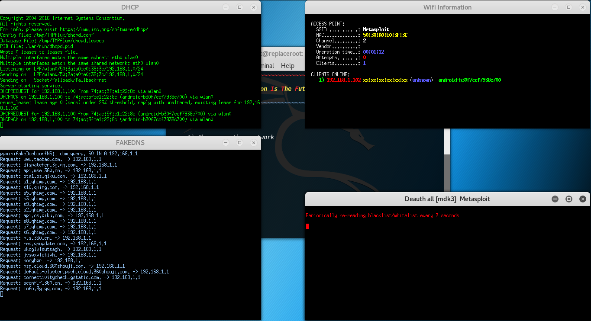The image size is (591, 321).
Task: Click the 'Wrote 0 leases to leases file.' line
Action: pos(39,52)
